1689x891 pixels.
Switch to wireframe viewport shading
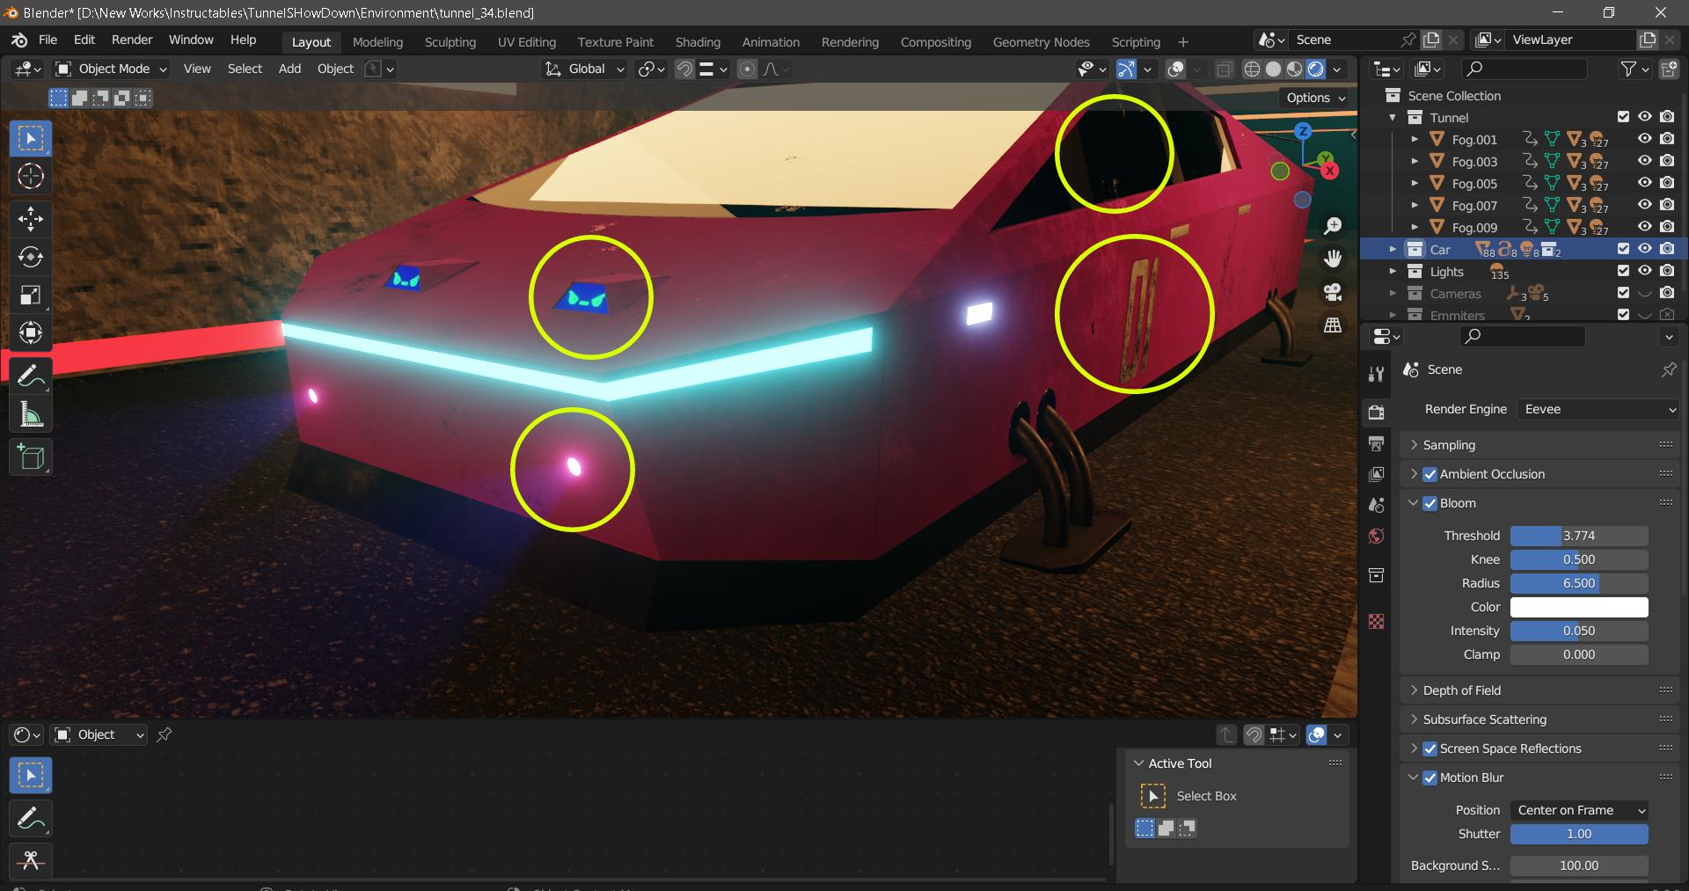[1252, 69]
